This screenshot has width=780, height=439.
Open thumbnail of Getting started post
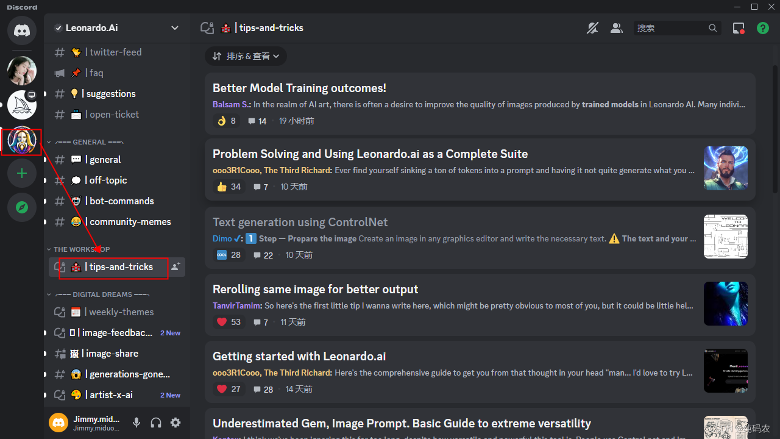pyautogui.click(x=726, y=371)
